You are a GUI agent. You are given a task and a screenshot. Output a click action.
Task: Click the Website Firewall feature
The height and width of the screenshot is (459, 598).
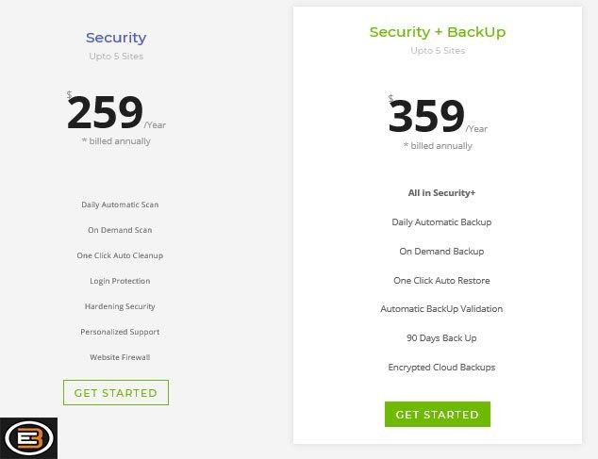point(120,357)
